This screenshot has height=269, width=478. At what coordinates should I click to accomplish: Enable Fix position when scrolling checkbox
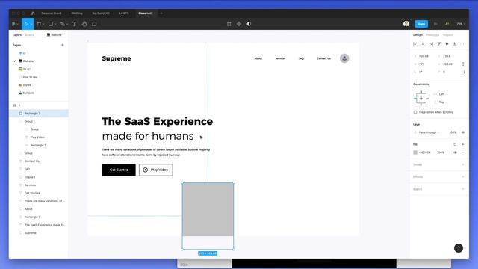point(415,112)
